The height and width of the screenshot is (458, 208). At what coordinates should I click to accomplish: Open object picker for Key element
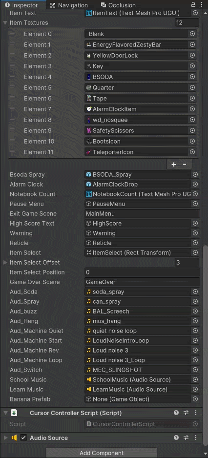(x=192, y=66)
